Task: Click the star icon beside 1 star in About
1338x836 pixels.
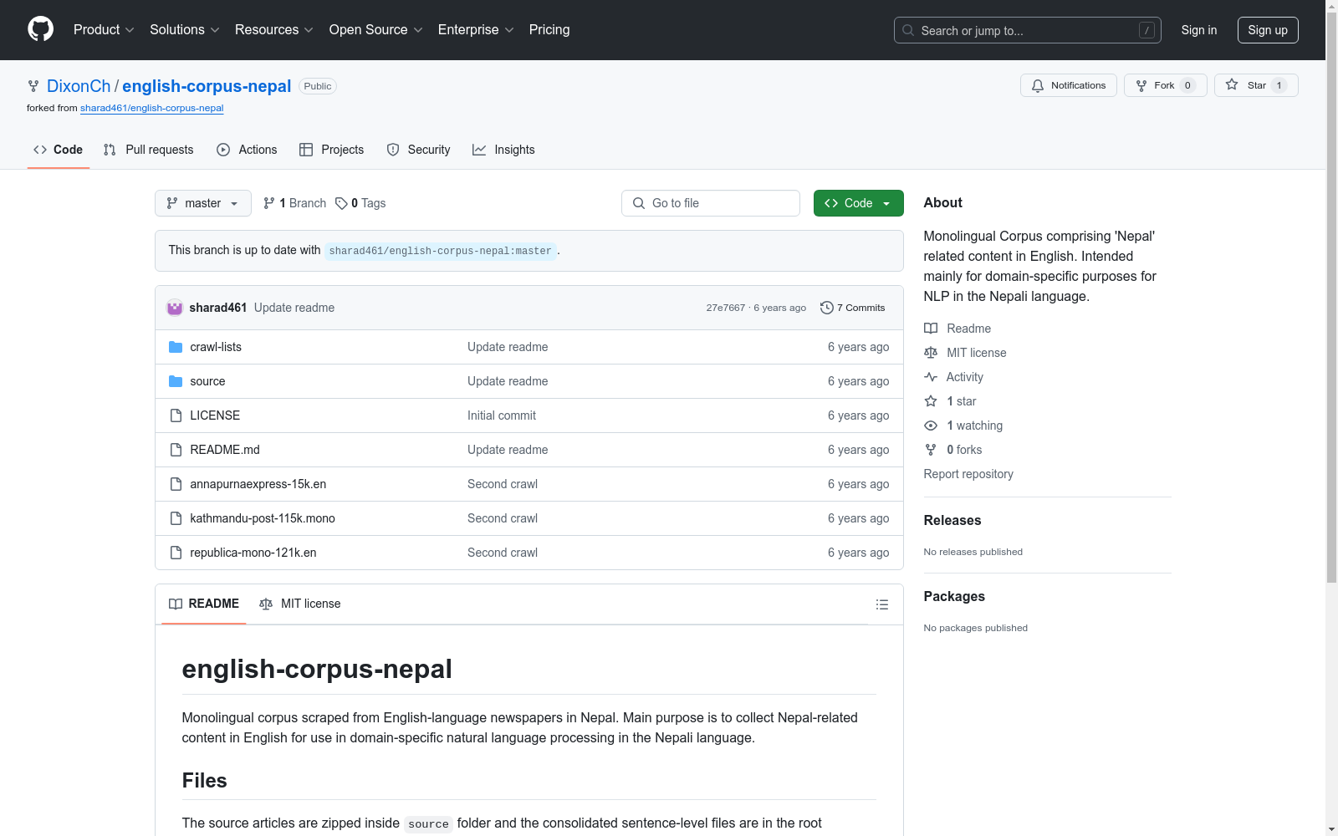Action: [931, 401]
